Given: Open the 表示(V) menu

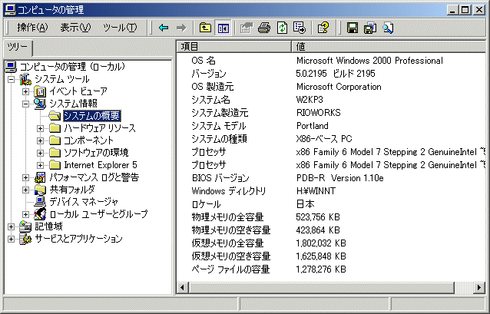Looking at the screenshot, I should [x=75, y=28].
